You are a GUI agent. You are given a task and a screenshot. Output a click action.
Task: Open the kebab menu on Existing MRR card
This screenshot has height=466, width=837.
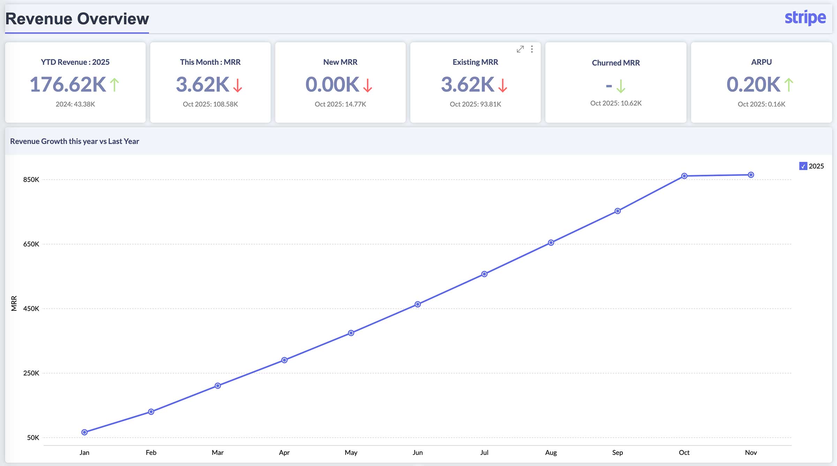click(x=532, y=49)
